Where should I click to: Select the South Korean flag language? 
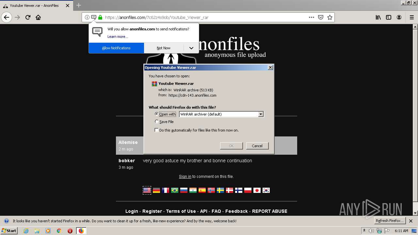266,190
